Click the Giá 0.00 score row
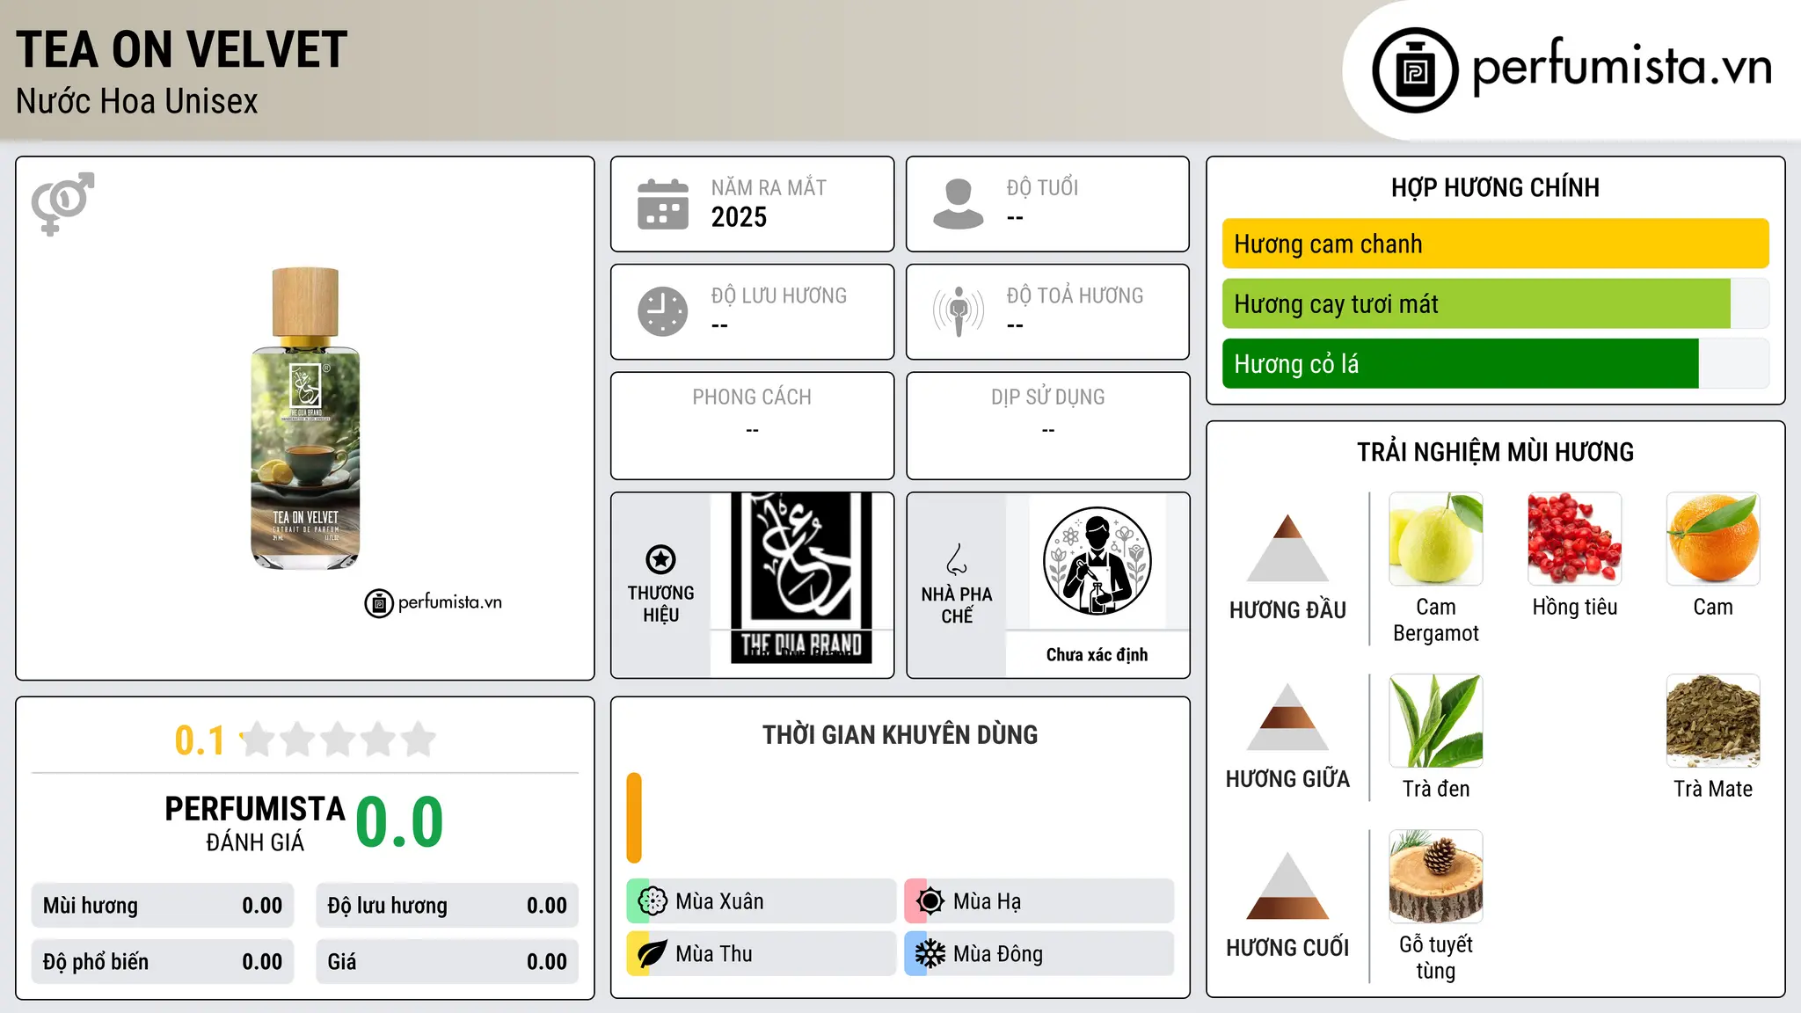Viewport: 1801px width, 1013px height. tap(448, 962)
